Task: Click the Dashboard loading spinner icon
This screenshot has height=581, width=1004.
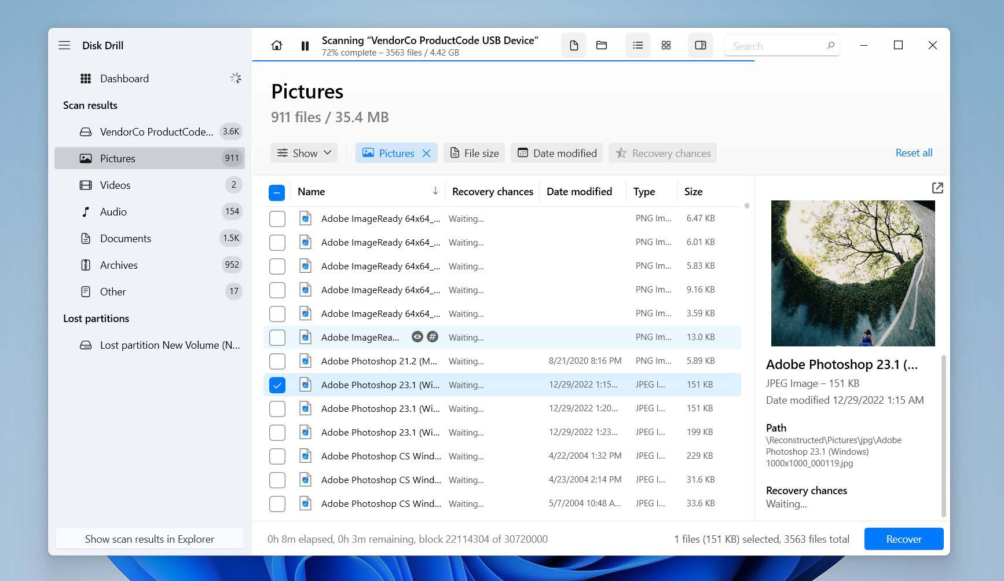Action: pos(236,78)
